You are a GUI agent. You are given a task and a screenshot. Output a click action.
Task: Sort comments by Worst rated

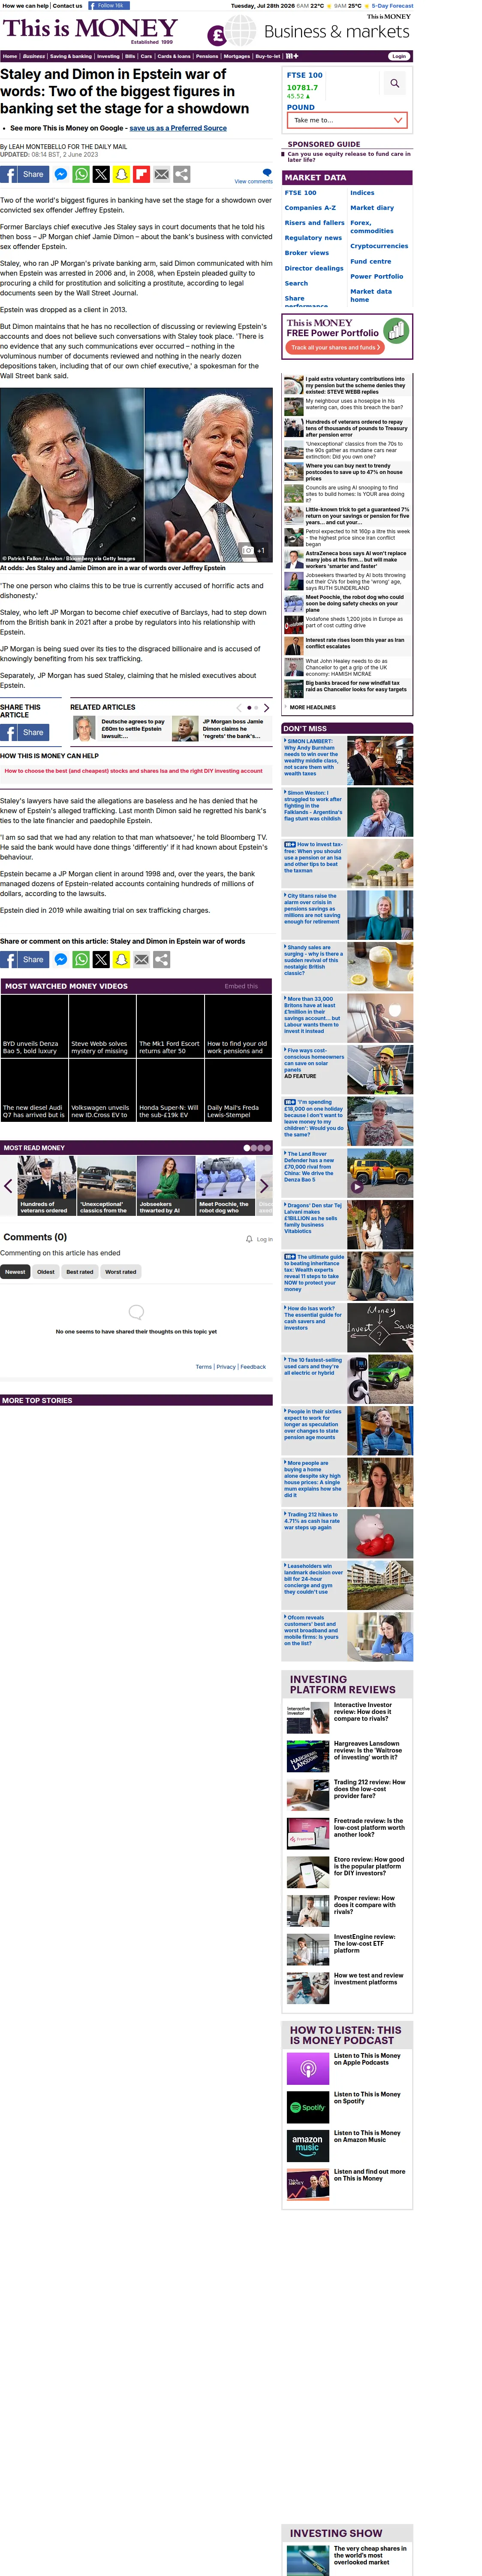121,1272
